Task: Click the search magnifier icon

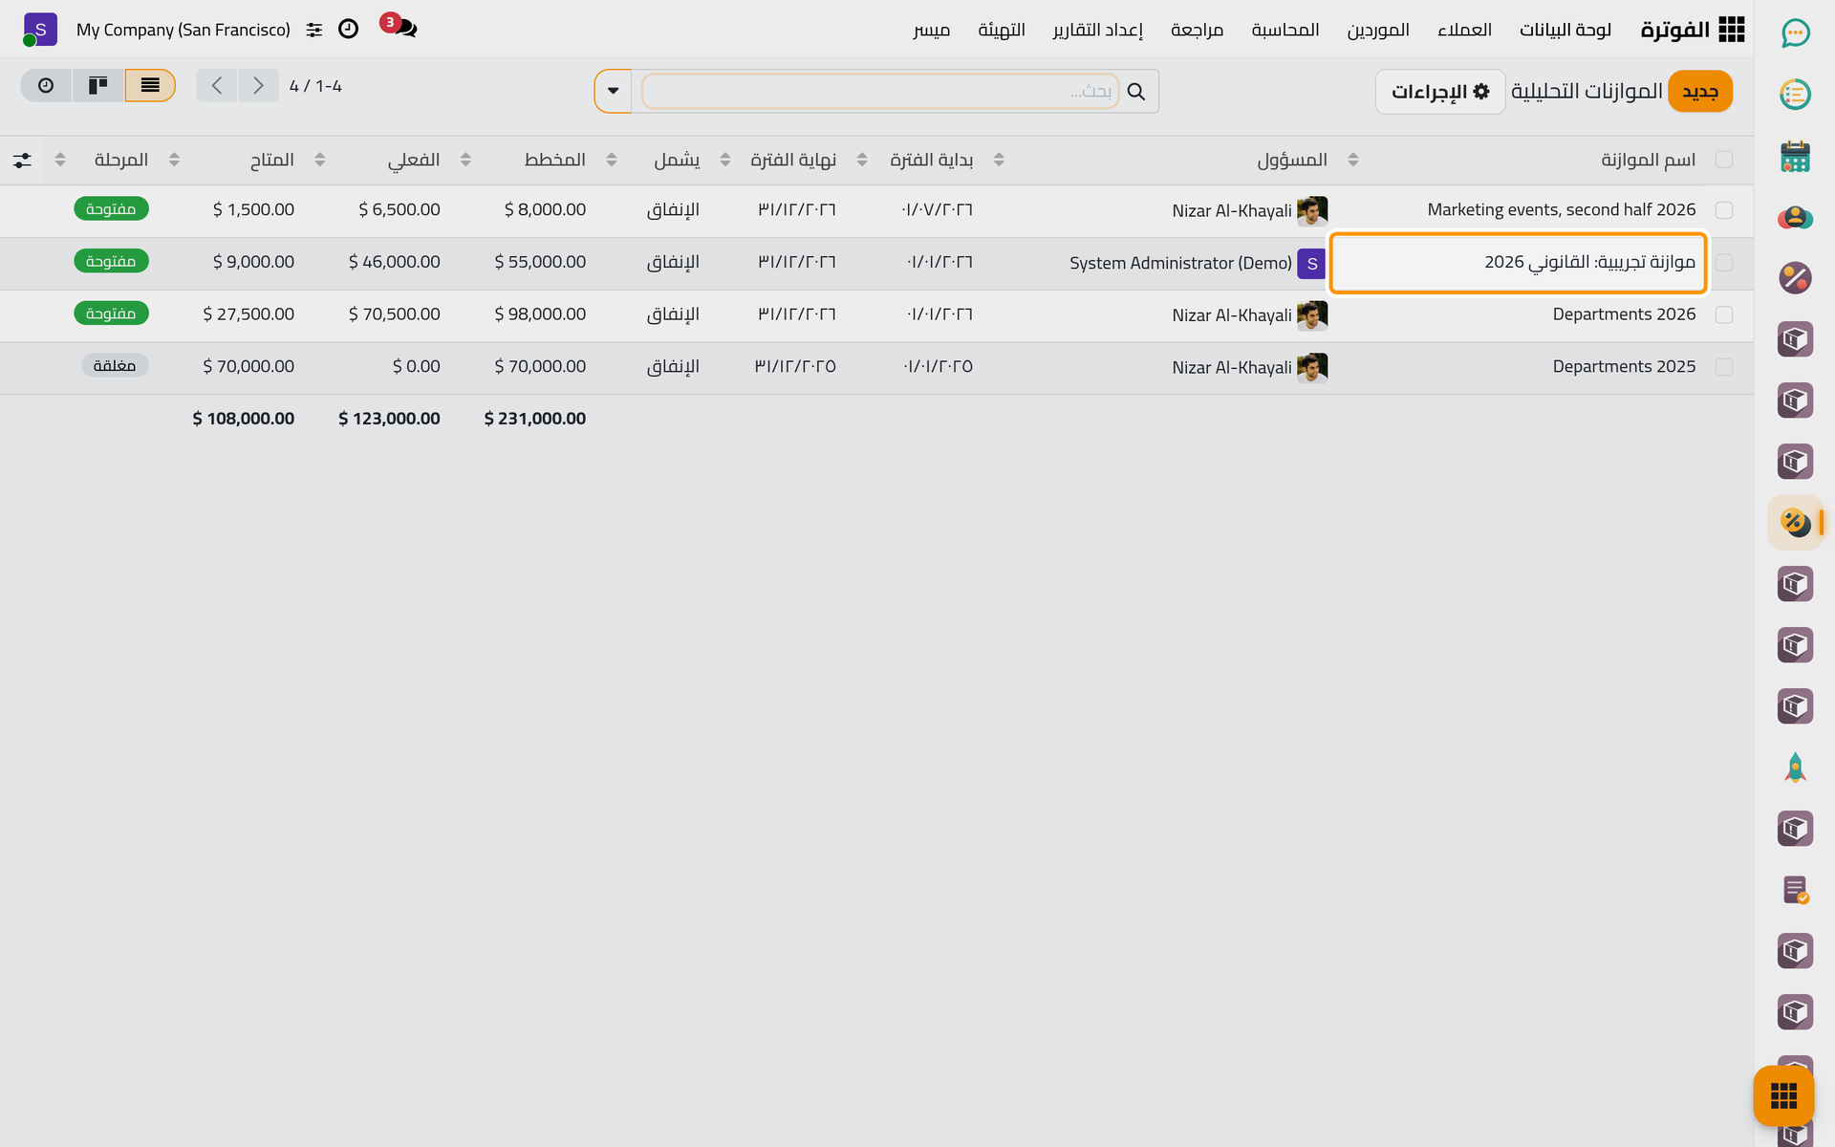Action: pyautogui.click(x=1136, y=92)
